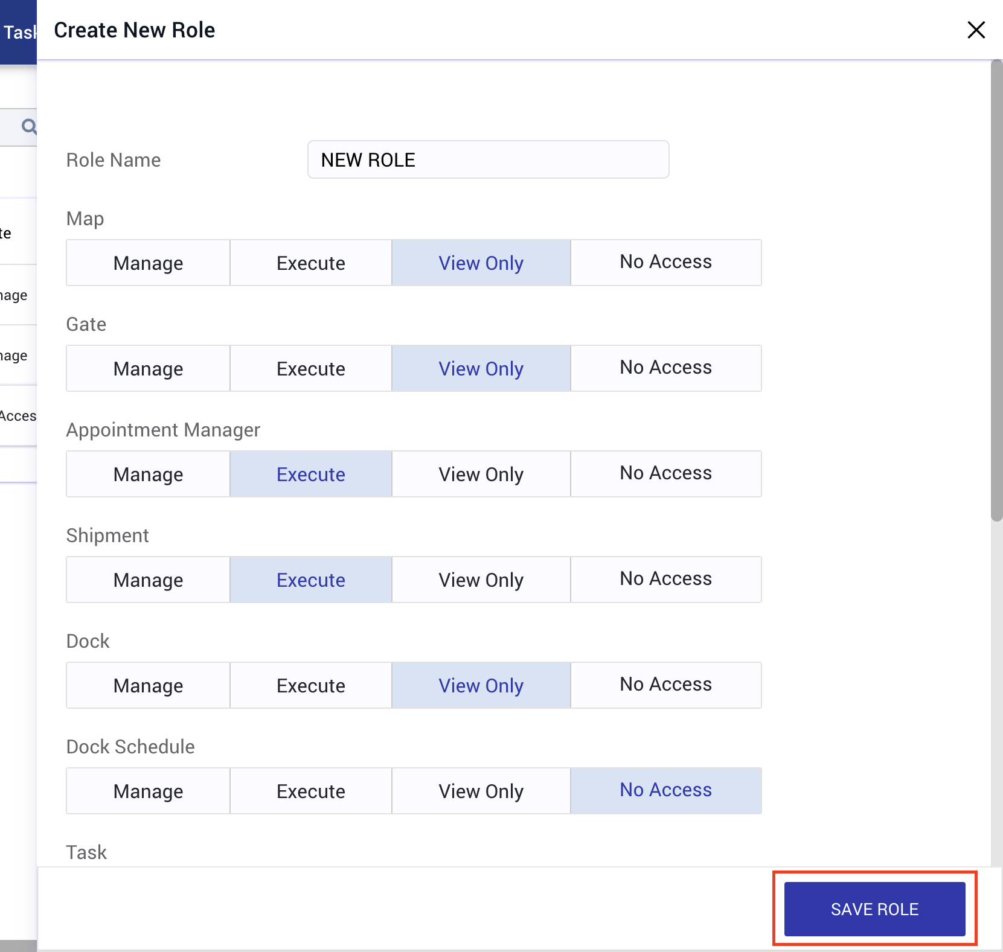Viewport: 1003px width, 952px height.
Task: Close the Create New Role dialog
Action: tap(976, 30)
